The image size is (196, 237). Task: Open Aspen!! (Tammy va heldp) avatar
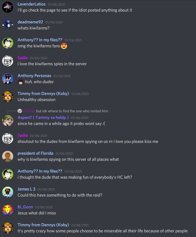coord(8,121)
